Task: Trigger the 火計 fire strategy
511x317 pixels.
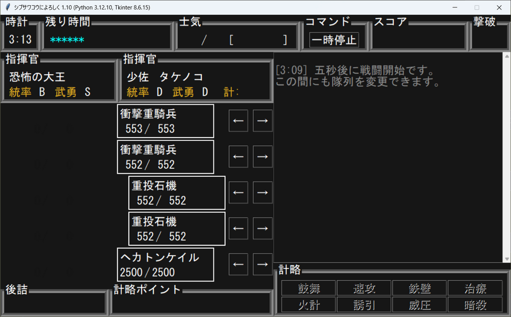Action: [x=309, y=304]
